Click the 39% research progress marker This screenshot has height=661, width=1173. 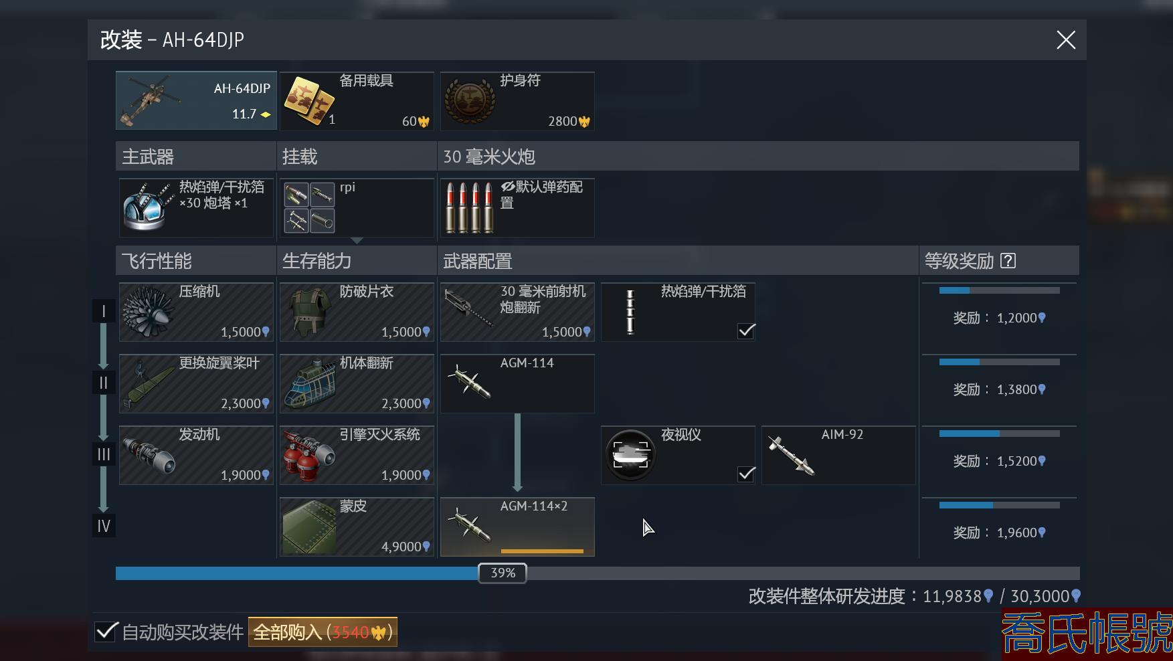coord(503,573)
